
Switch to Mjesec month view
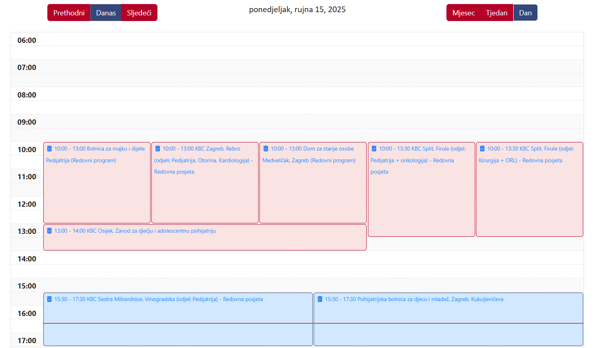(463, 13)
